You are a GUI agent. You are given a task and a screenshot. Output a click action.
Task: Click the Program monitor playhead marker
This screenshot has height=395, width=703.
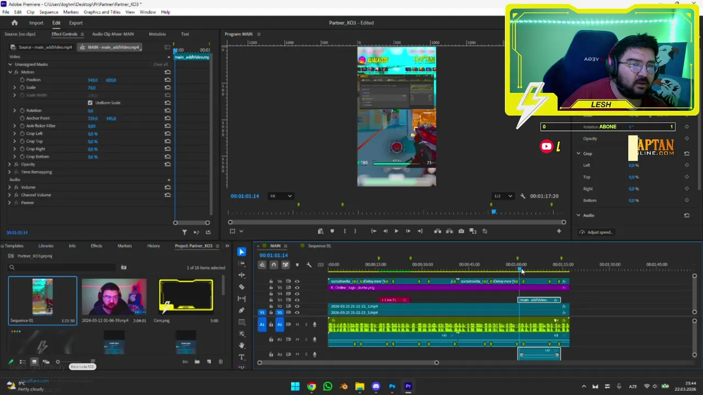click(x=493, y=212)
